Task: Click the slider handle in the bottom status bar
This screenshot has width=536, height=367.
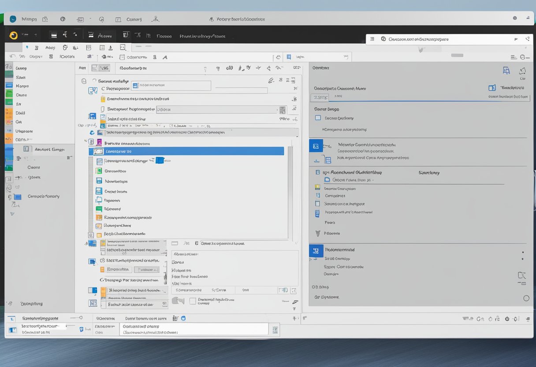Action: [81, 318]
